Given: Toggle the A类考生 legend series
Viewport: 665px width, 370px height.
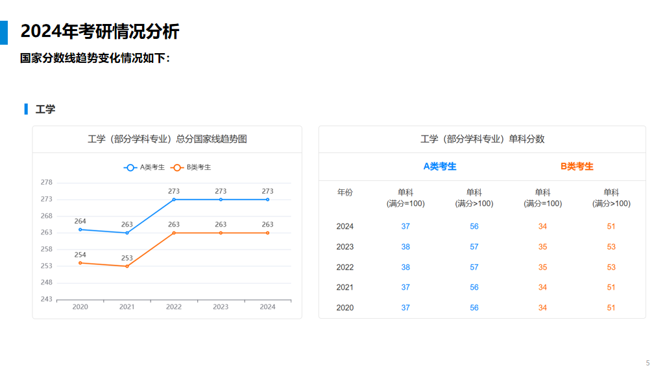Looking at the screenshot, I should 144,167.
